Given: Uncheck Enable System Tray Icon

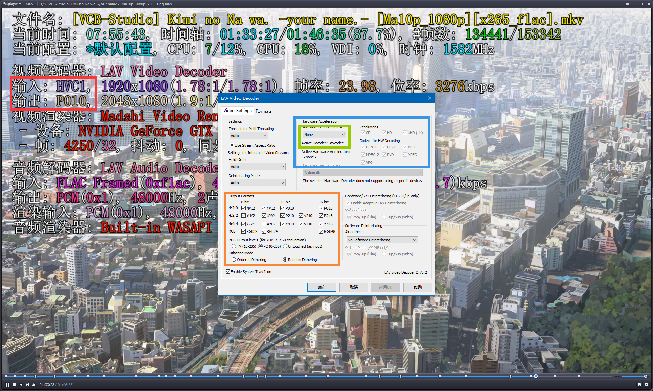Looking at the screenshot, I should tap(228, 272).
